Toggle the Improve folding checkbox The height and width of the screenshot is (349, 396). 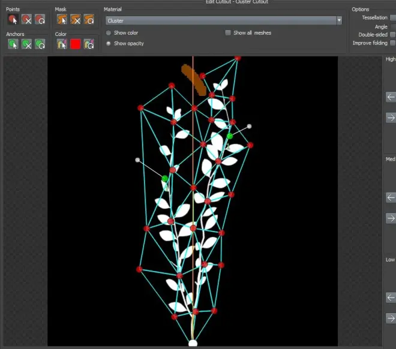pos(393,43)
